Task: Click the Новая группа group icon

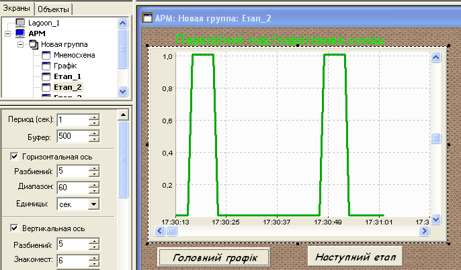Action: tap(34, 44)
